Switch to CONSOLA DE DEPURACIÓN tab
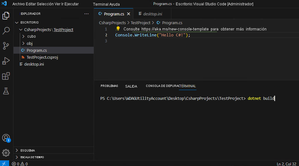 (163, 86)
